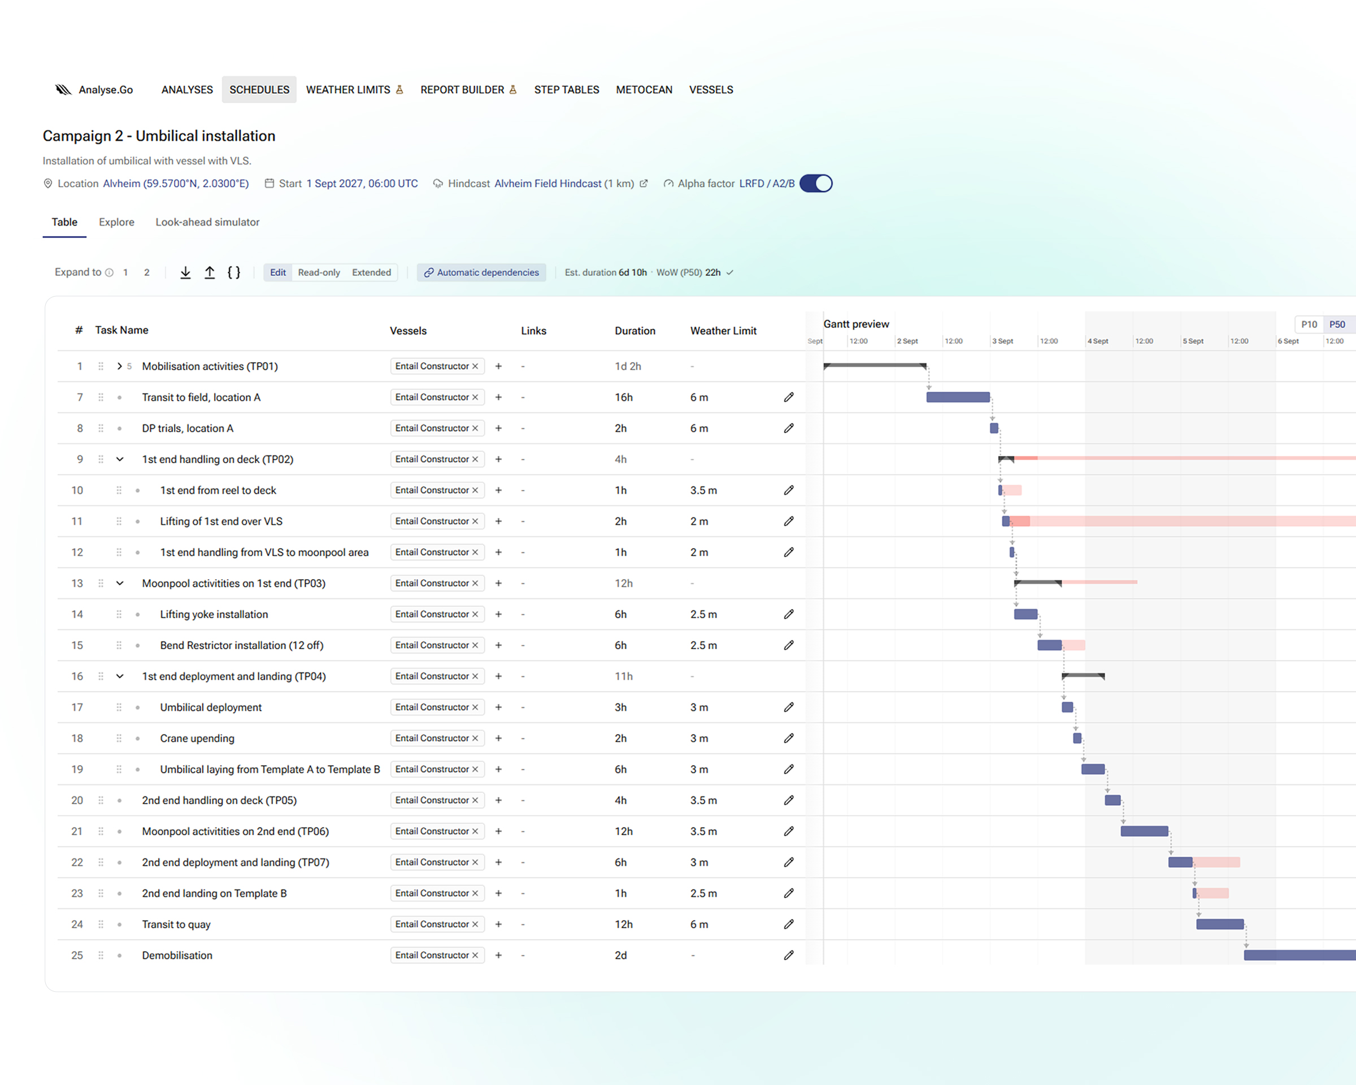
Task: Edit weather limit for Lifting yoke installation
Action: (789, 614)
